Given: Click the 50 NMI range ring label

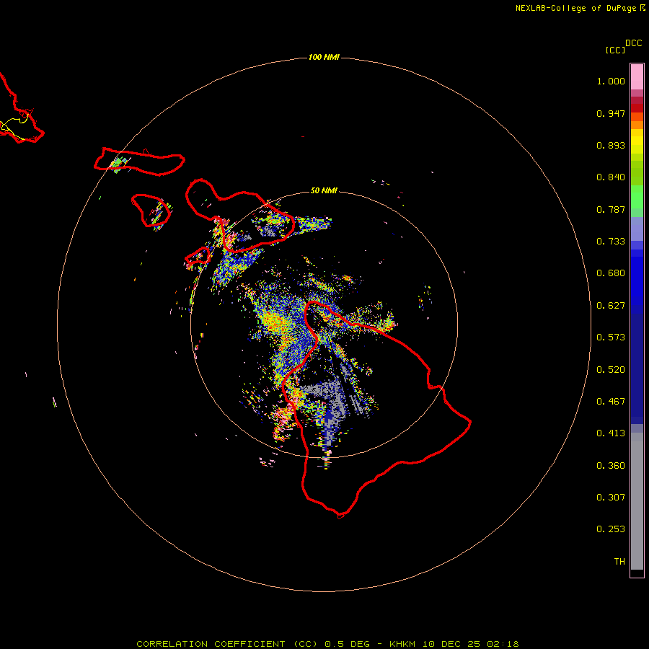Looking at the screenshot, I should pos(324,190).
